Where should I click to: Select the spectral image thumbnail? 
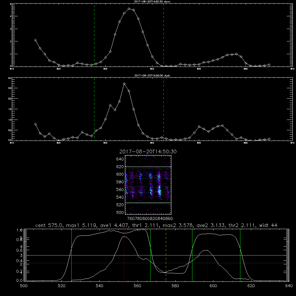click(148, 185)
